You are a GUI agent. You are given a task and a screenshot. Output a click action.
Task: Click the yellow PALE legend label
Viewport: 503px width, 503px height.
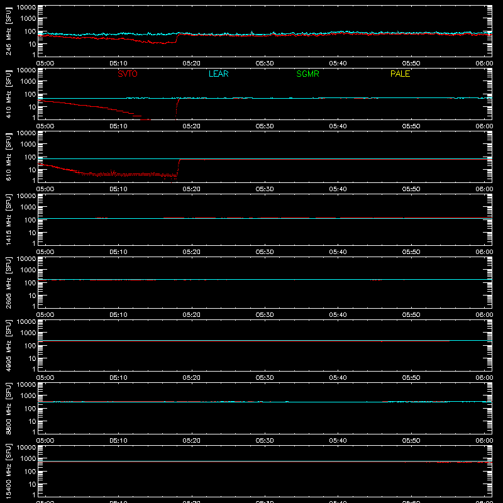click(400, 74)
